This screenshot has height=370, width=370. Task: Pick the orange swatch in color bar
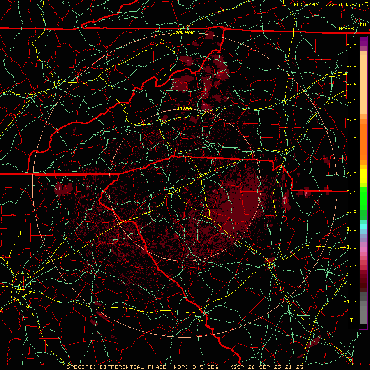[x=363, y=141]
